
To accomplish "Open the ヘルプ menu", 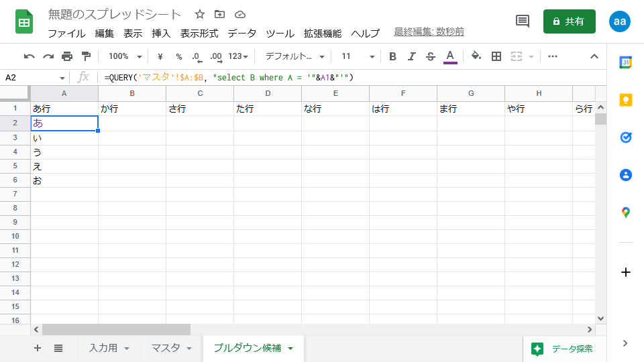I will tap(365, 34).
